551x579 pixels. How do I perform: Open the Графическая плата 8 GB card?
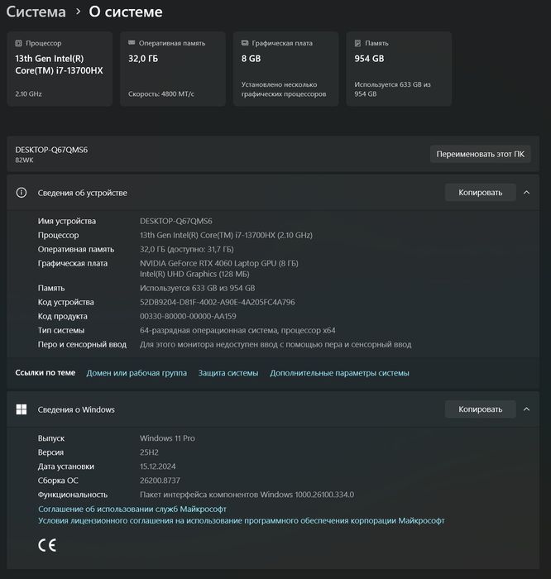[285, 69]
